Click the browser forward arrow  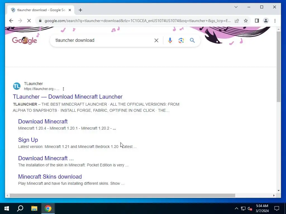(20, 21)
